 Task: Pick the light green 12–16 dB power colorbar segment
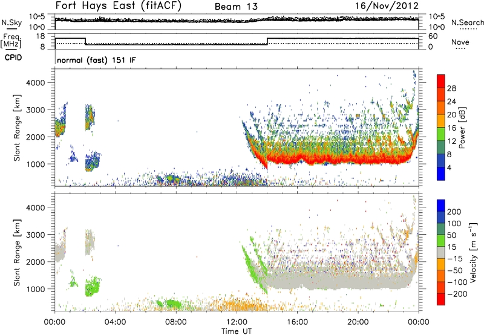coord(441,134)
